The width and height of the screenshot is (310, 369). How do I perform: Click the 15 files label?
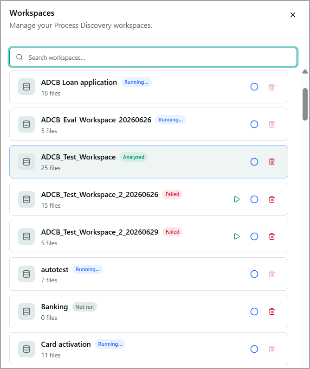click(51, 205)
